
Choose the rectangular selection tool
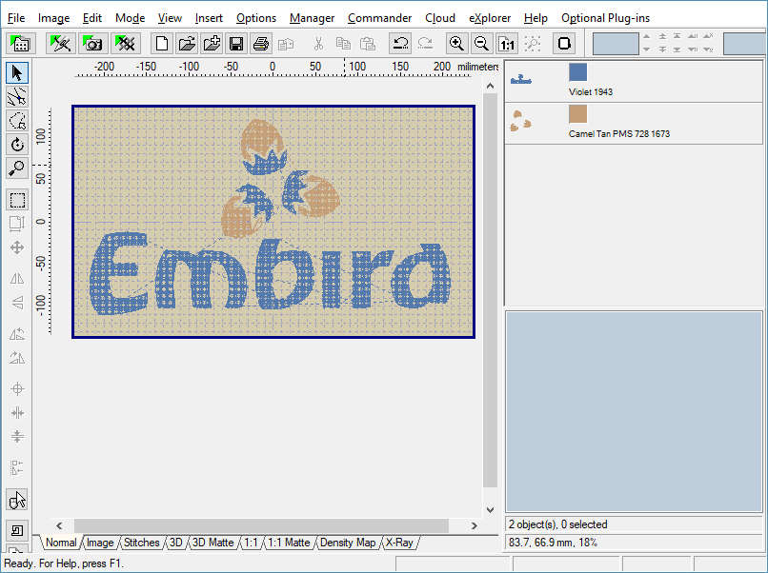17,200
